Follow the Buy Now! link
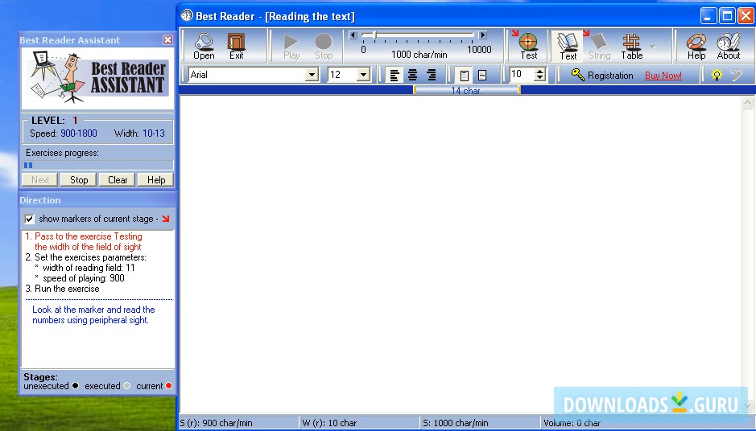The height and width of the screenshot is (431, 756). [663, 76]
